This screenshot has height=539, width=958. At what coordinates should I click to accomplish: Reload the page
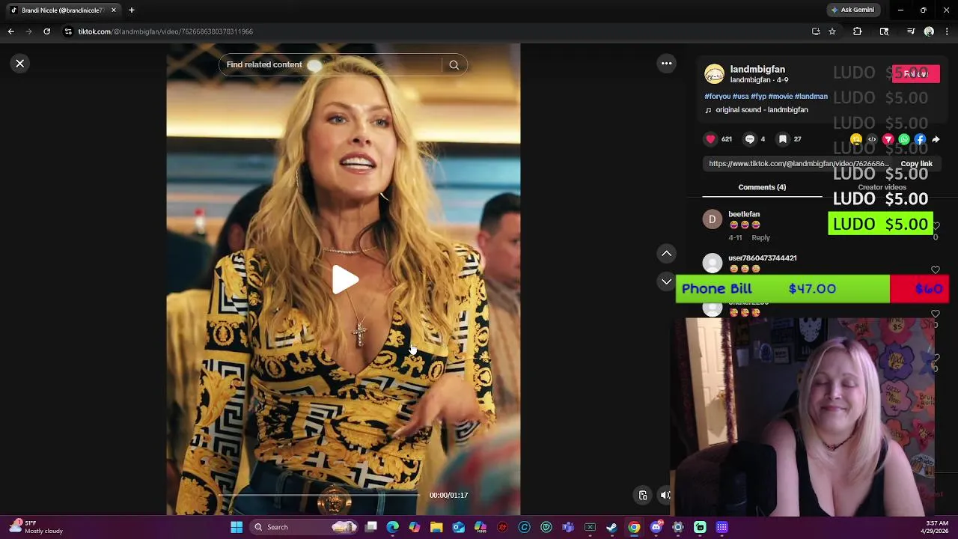click(x=46, y=31)
